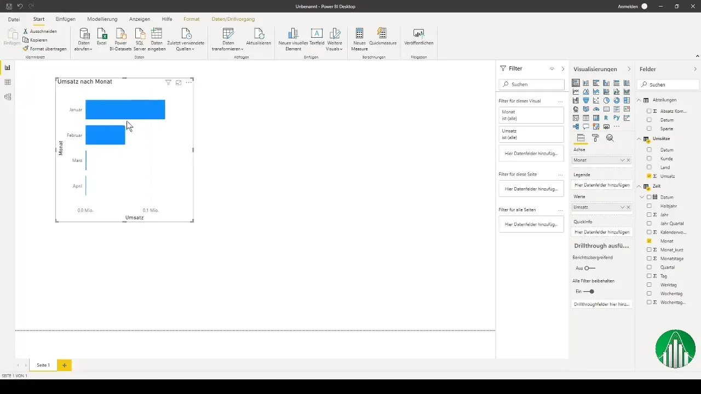The image size is (701, 394).
Task: Collapse the Zeit table
Action: point(639,187)
